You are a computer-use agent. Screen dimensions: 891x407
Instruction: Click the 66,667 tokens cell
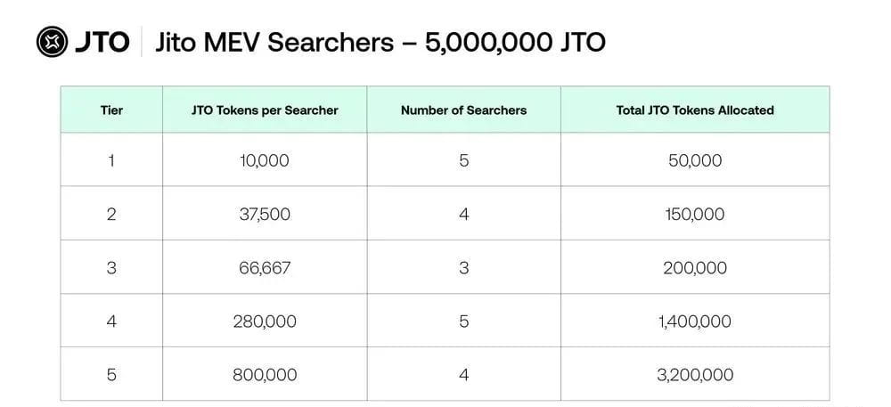pos(265,268)
